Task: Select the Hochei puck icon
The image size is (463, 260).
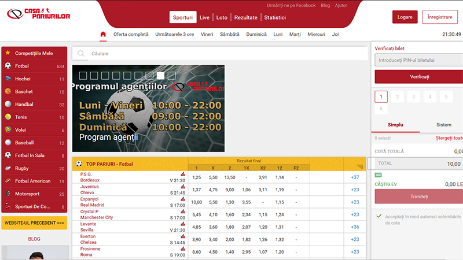Action: tap(8, 79)
